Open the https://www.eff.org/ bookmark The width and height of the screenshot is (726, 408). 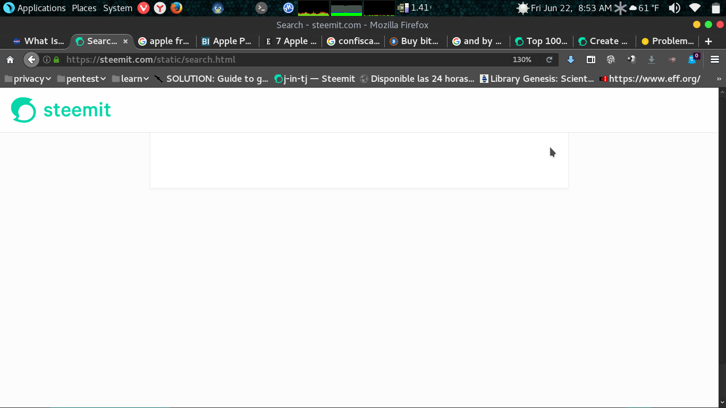650,79
